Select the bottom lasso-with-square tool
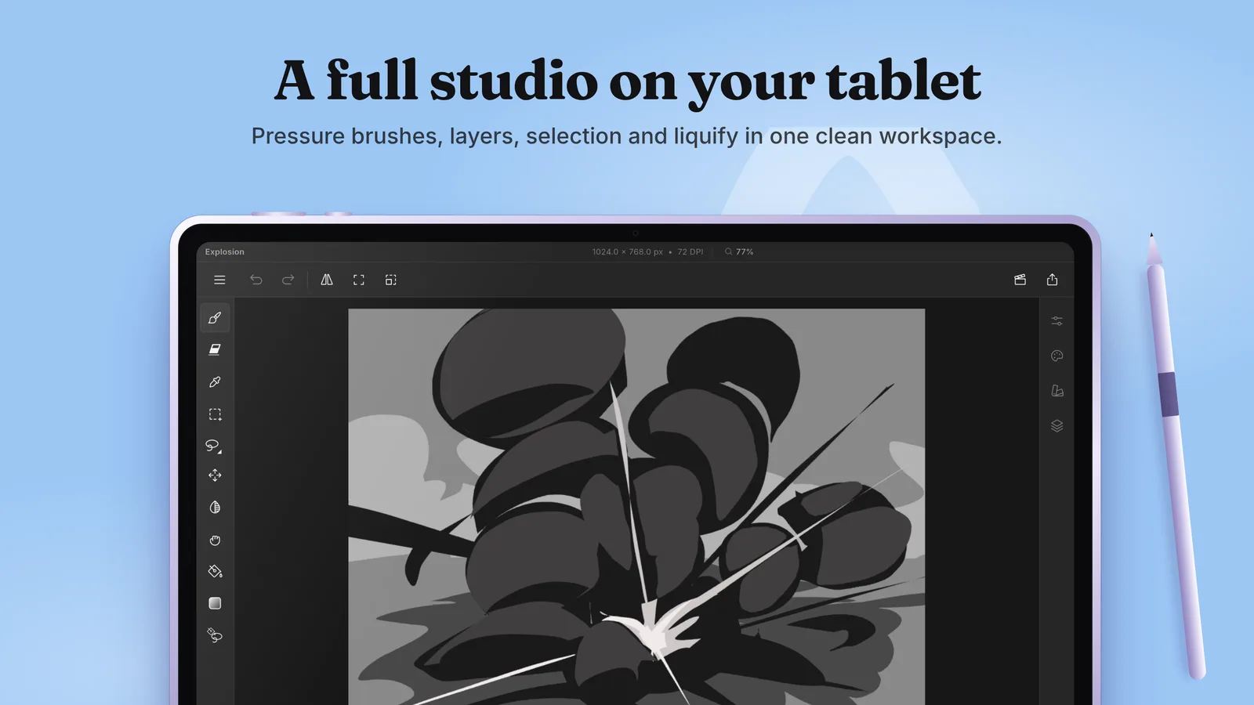The image size is (1254, 705). pos(215,635)
